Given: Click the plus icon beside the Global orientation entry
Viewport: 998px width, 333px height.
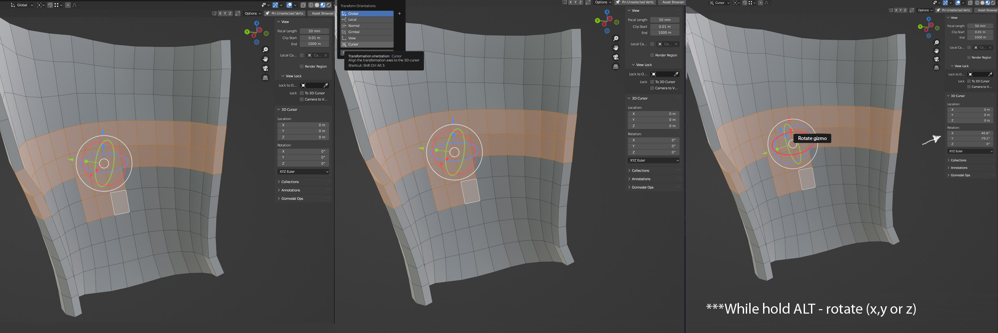Looking at the screenshot, I should click(399, 13).
